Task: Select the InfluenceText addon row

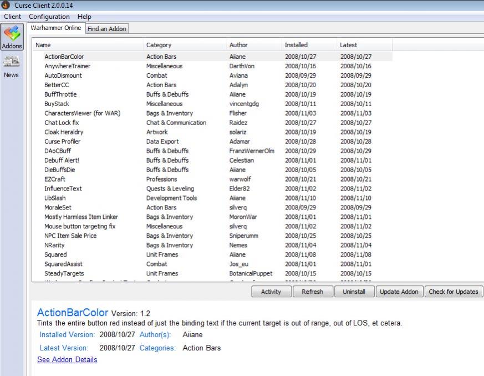Action: click(x=212, y=189)
